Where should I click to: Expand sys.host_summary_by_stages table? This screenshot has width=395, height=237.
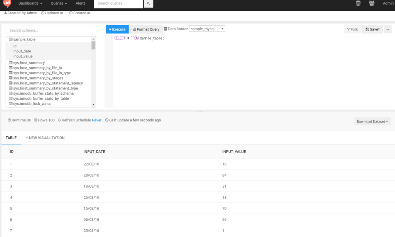click(38, 78)
